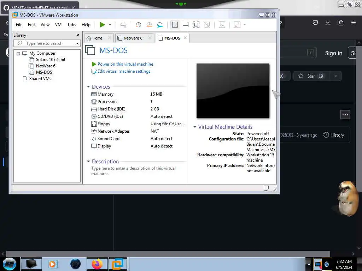Image resolution: width=362 pixels, height=271 pixels.
Task: Close the MS-DOS tab
Action: click(x=185, y=38)
